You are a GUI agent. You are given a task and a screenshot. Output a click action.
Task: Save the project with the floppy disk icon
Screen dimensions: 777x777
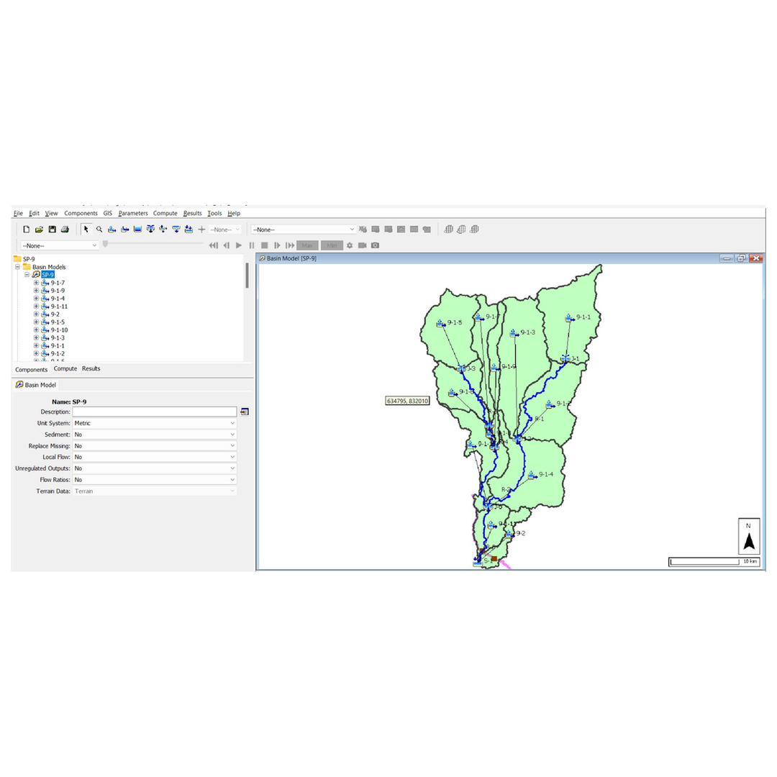coord(52,230)
